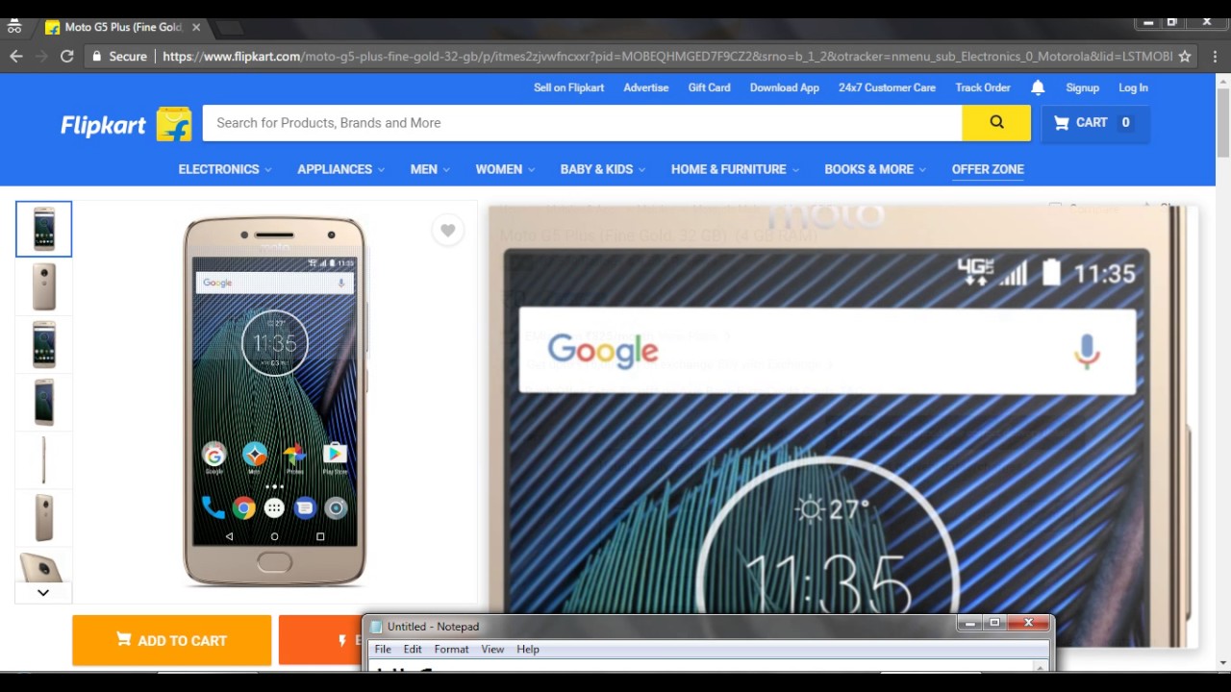Open the OFFER ZONE link

[988, 169]
